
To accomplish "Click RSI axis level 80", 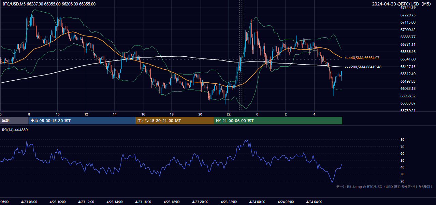I will point(403,140).
